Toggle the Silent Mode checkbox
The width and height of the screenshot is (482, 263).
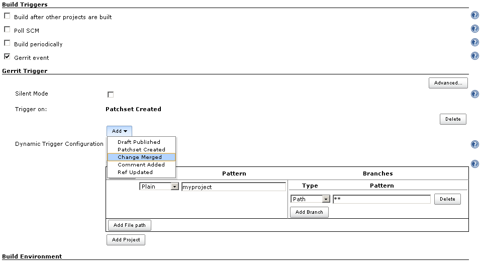[111, 95]
